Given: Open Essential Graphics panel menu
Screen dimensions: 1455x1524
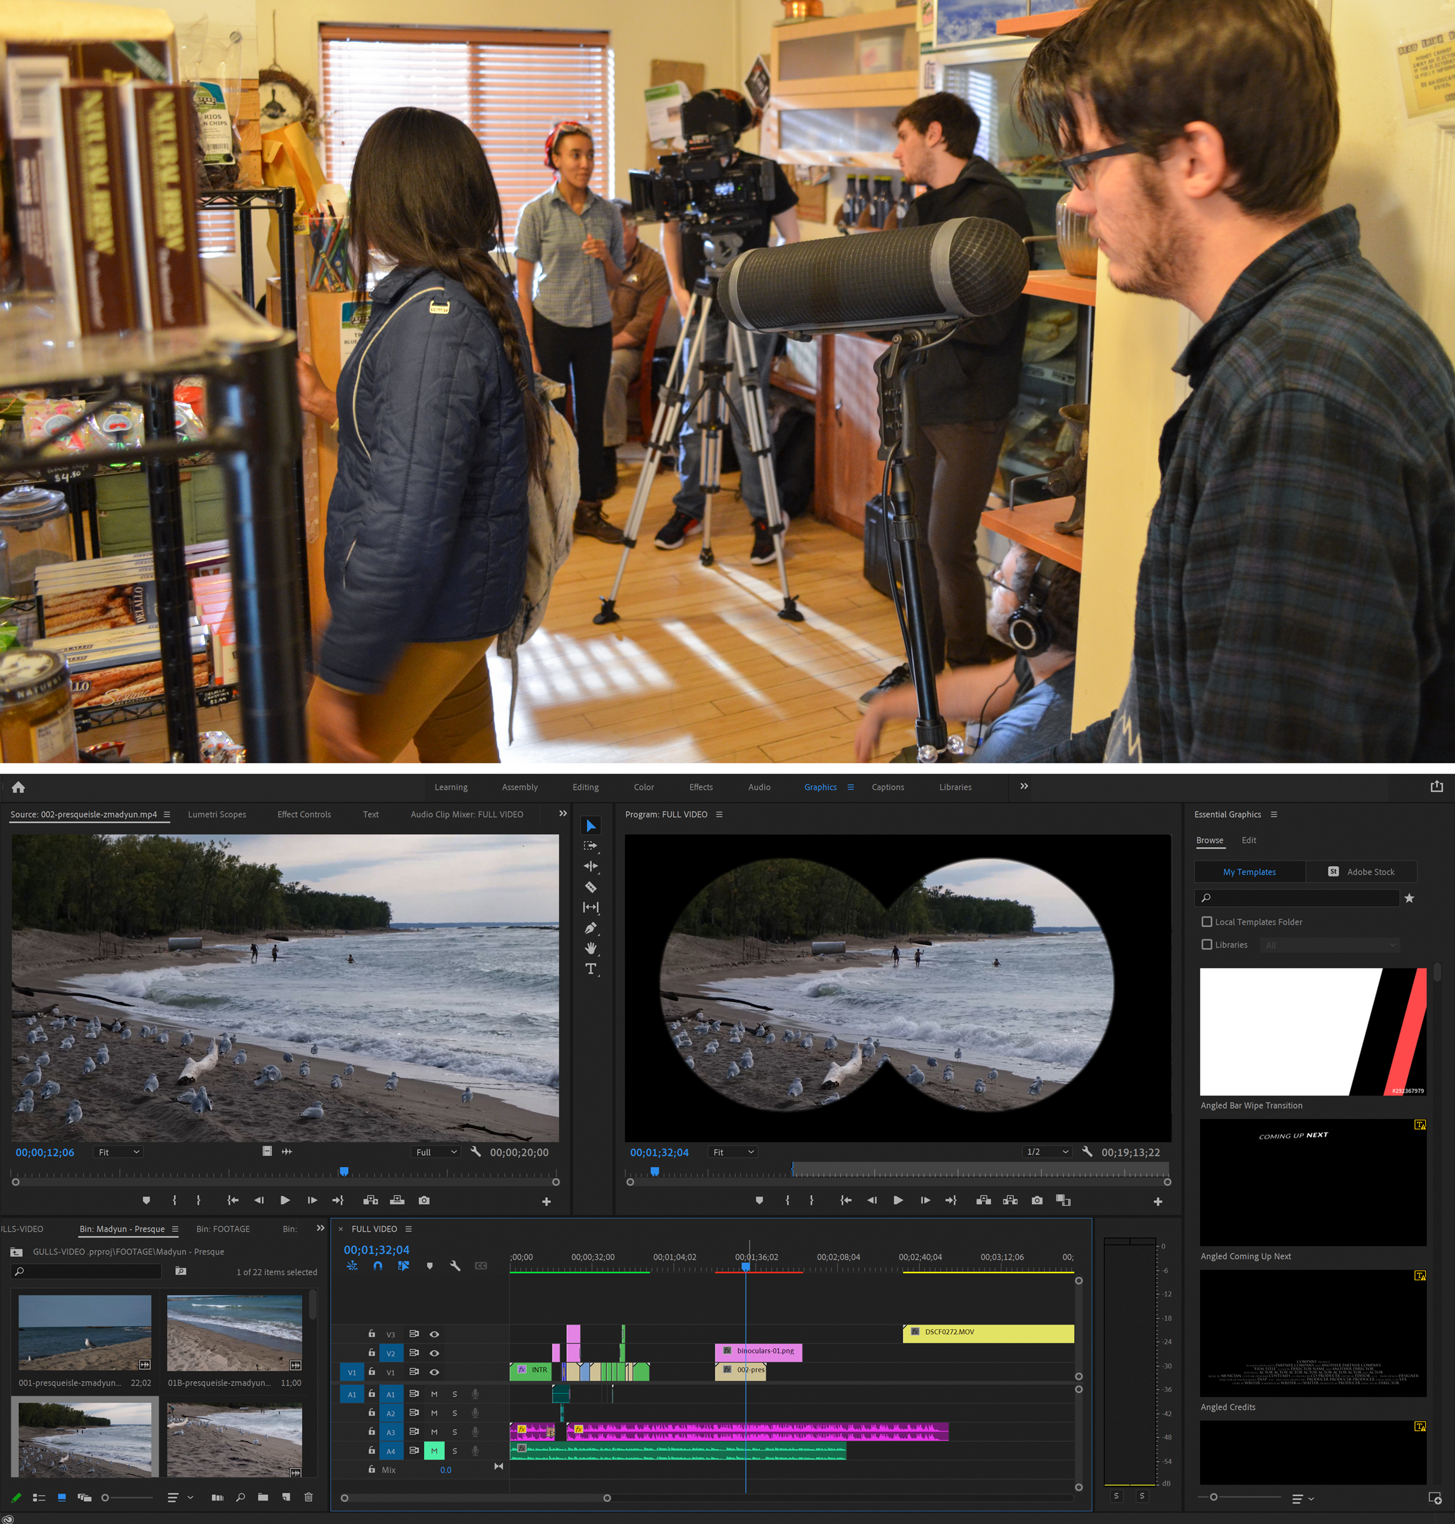Looking at the screenshot, I should [1273, 814].
